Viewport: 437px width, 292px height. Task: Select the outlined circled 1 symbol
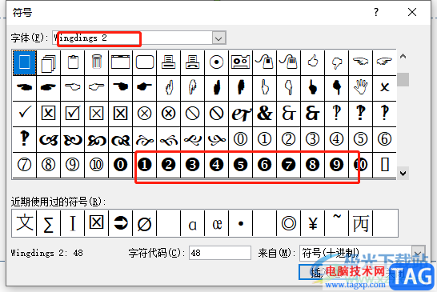[264, 139]
